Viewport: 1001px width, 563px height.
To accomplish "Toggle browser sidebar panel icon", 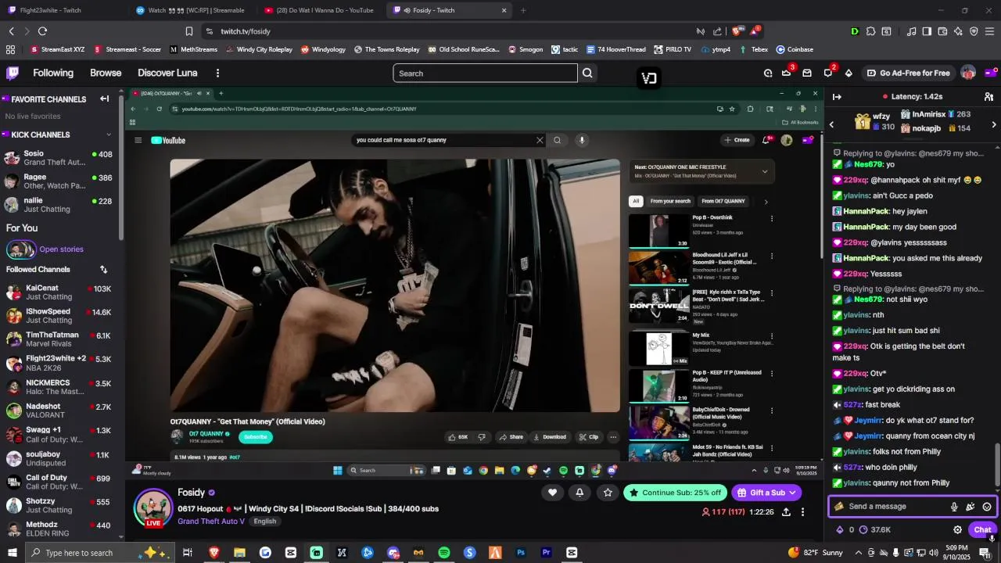I will 927,31.
